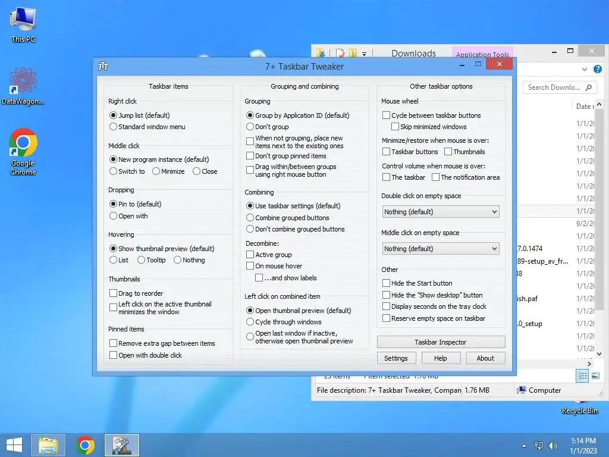Launch Chrome from the taskbar

[x=86, y=445]
